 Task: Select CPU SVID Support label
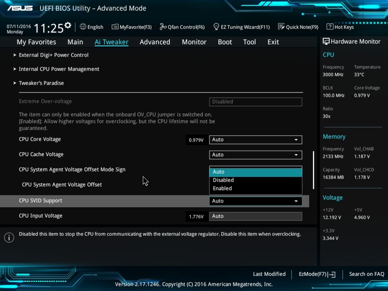(41, 201)
